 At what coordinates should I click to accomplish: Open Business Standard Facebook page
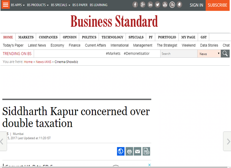pyautogui.click(x=135, y=5)
